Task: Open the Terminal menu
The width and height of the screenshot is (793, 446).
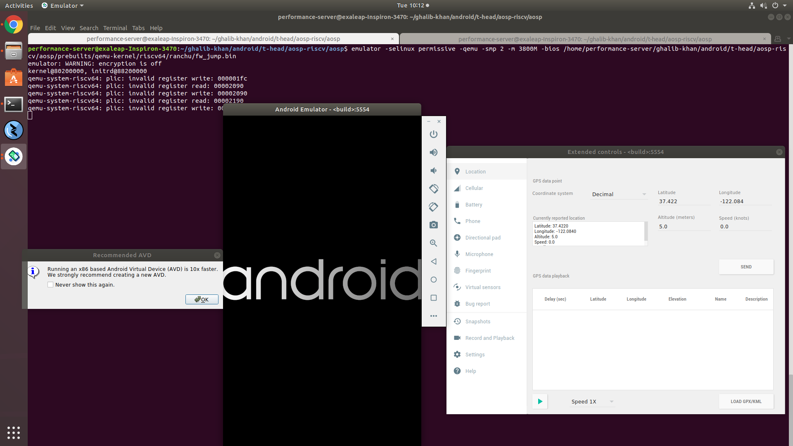Action: pos(115,28)
